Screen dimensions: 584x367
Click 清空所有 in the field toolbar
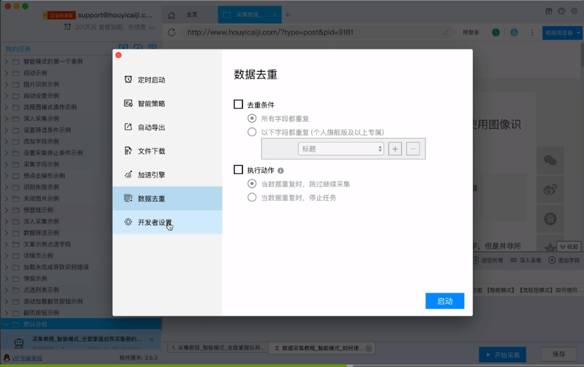(x=488, y=260)
